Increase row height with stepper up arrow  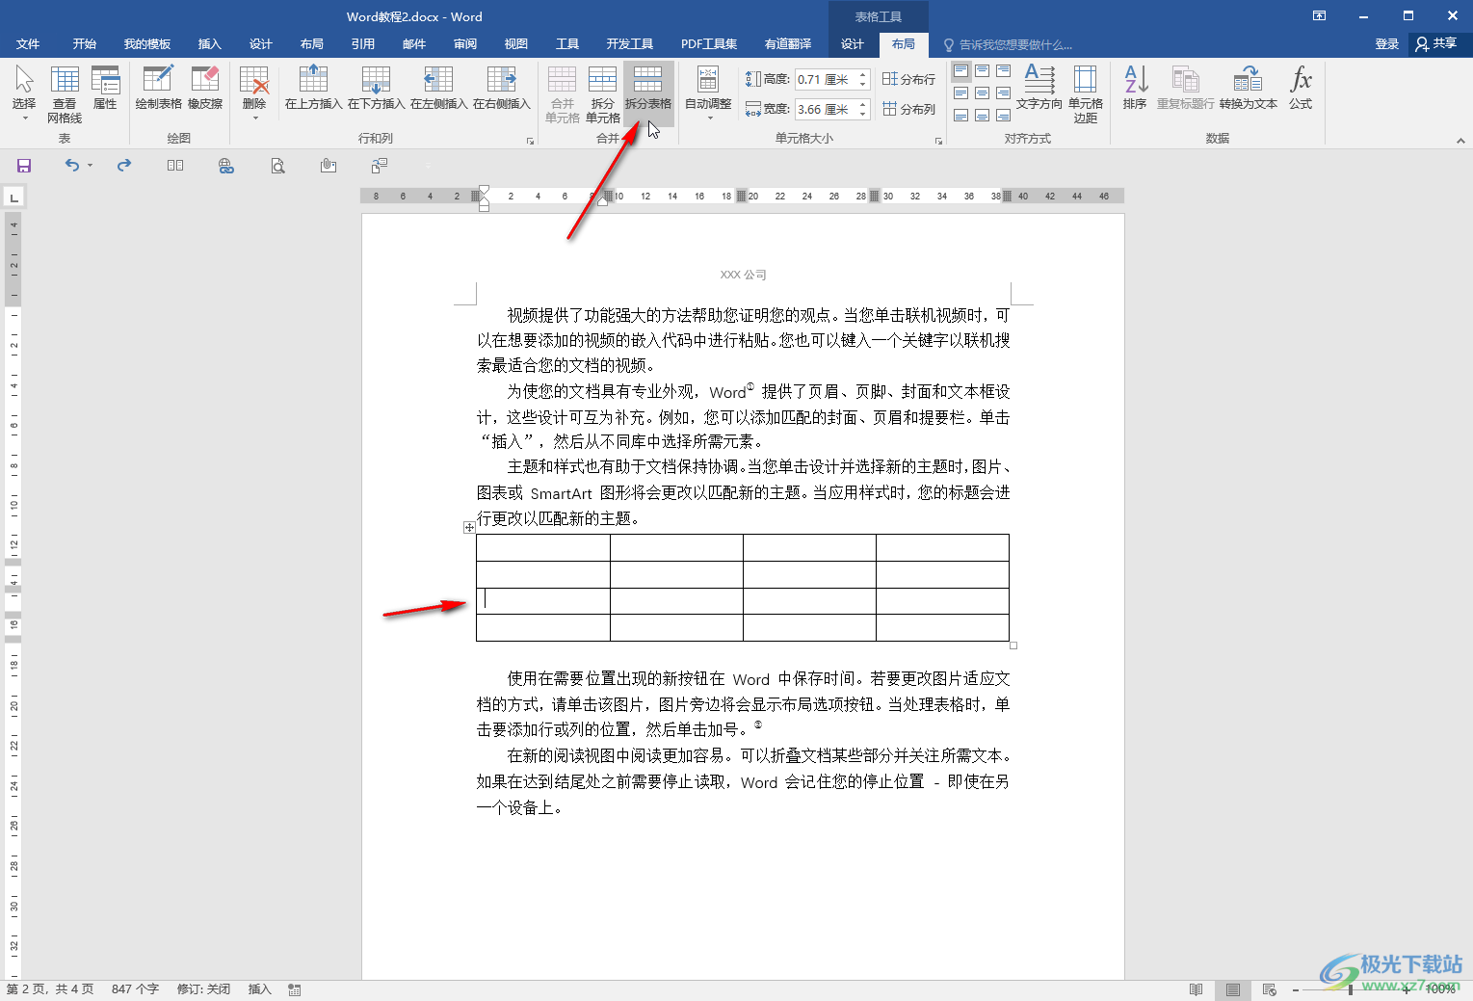tap(863, 74)
